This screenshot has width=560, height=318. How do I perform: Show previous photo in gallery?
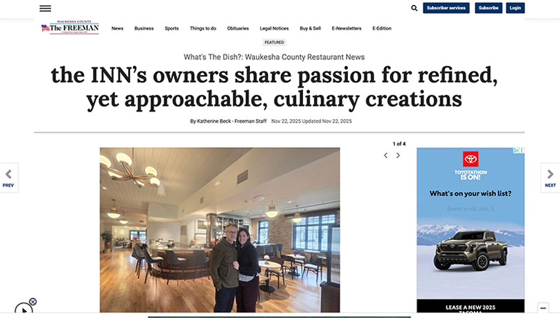click(x=386, y=156)
